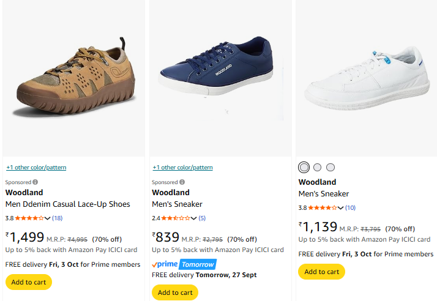Image resolution: width=437 pixels, height=301 pixels.
Task: Select the third color swatch for white sneaker
Action: pyautogui.click(x=331, y=167)
